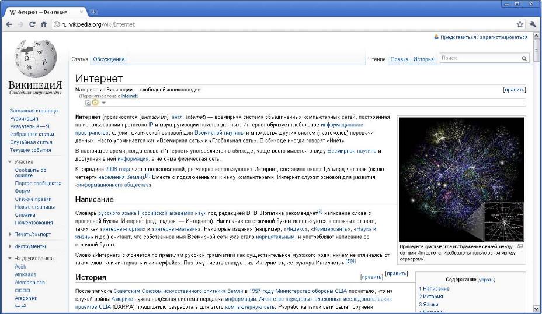Image resolution: width=542 pixels, height=314 pixels.
Task: Open the browser home page icon
Action: pyautogui.click(x=44, y=24)
